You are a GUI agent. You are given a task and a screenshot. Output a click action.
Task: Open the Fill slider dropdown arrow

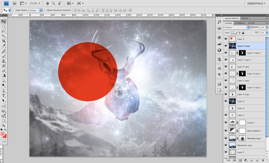pos(267,33)
